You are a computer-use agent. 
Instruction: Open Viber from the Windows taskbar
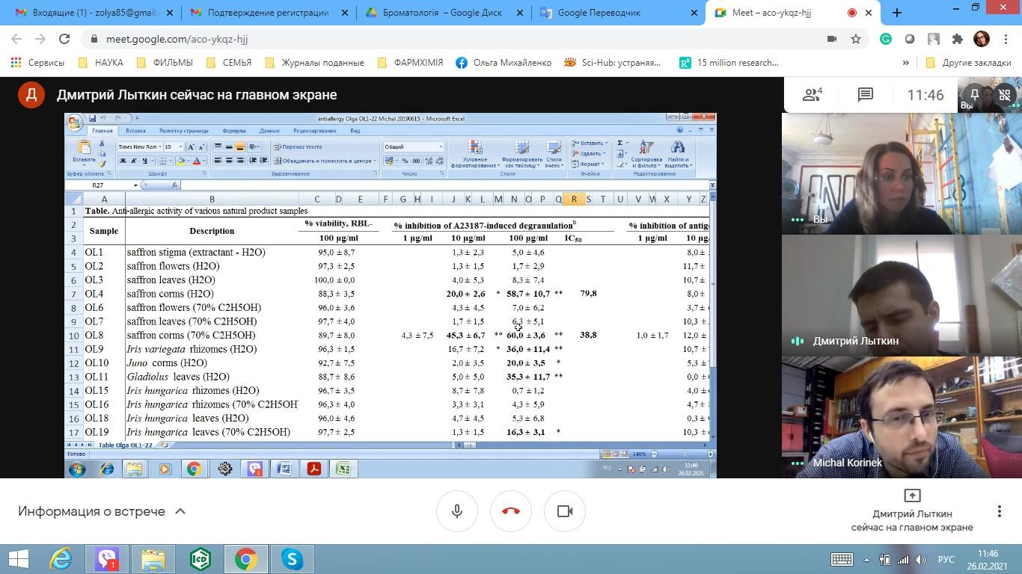coord(107,559)
